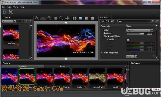161x97 pixels.
Task: Select the pan move arrows tool
Action: pyautogui.click(x=67, y=18)
